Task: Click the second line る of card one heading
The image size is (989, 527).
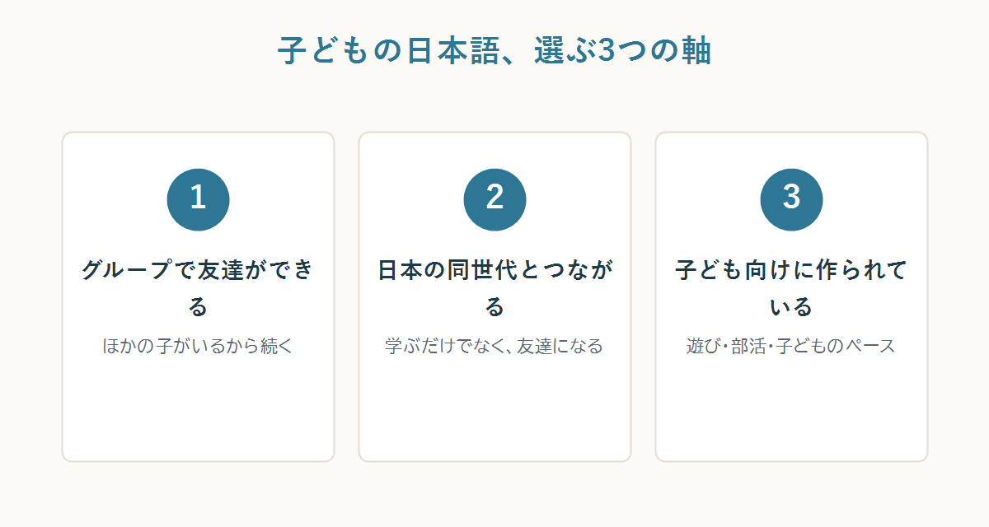Action: tap(198, 307)
